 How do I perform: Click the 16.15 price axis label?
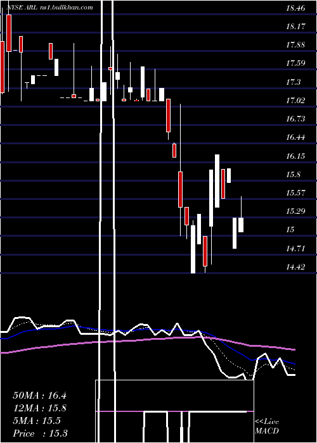(295, 156)
